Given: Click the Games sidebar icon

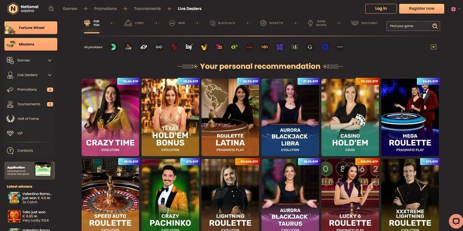Looking at the screenshot, I should pyautogui.click(x=10, y=61).
